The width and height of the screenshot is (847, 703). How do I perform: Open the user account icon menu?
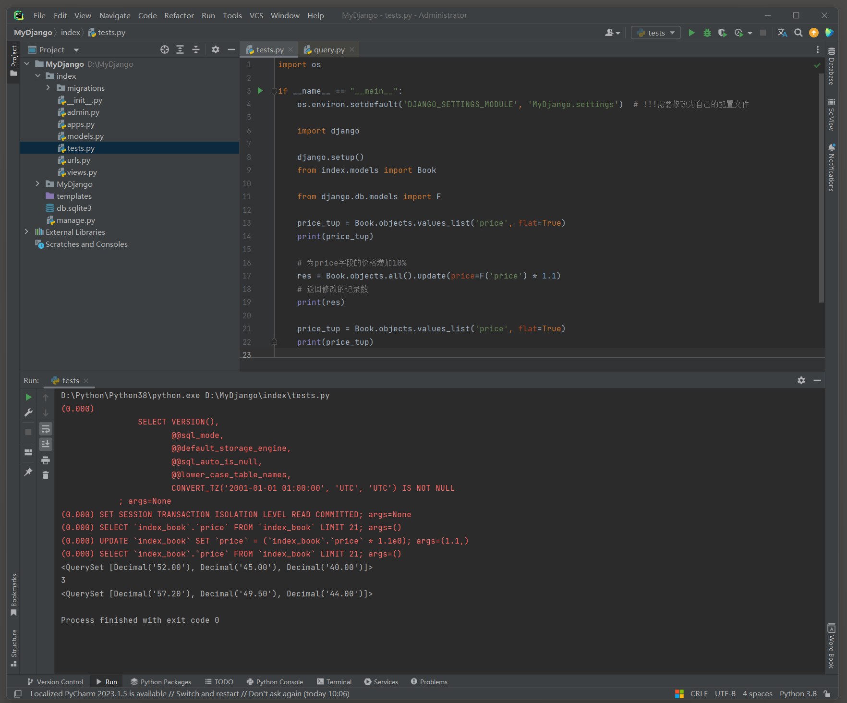pos(612,33)
